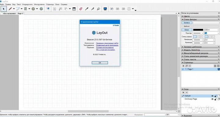Viewport: 220px width, 117px height.
Task: Open the Файл menu
Action: [x=2, y=5]
